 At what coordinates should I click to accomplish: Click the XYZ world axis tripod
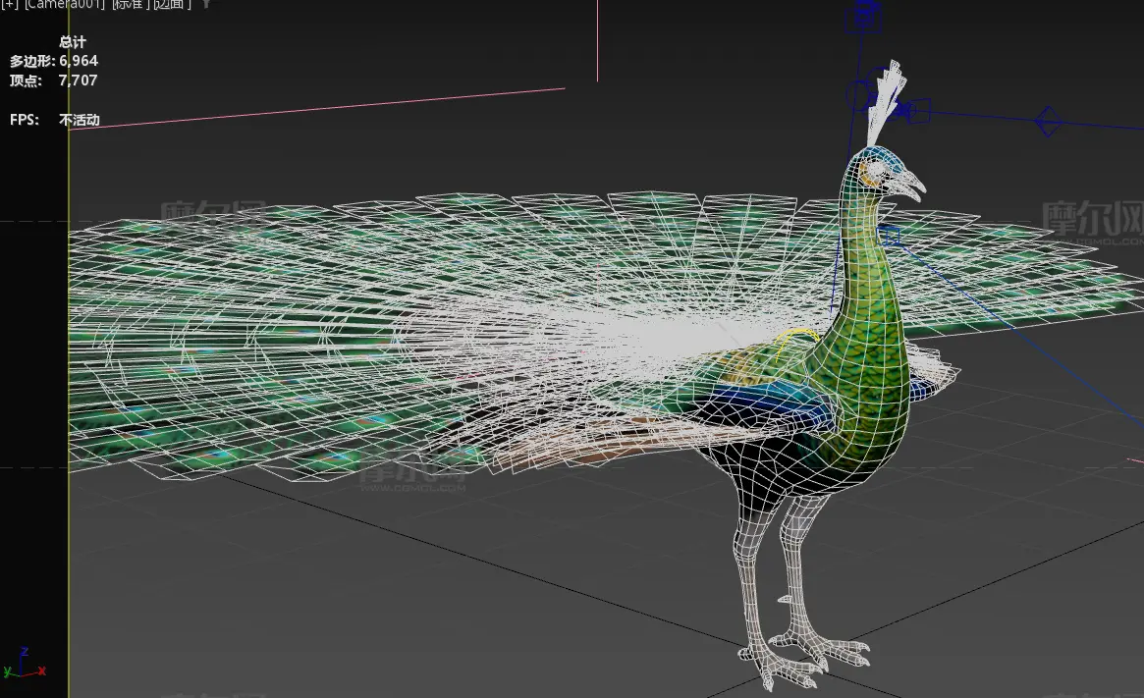point(22,666)
